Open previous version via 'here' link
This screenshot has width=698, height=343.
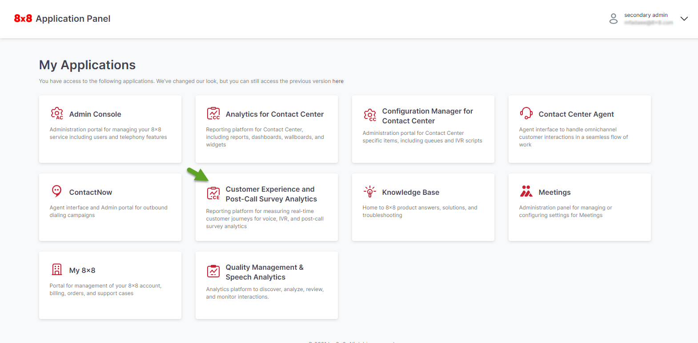[338, 81]
